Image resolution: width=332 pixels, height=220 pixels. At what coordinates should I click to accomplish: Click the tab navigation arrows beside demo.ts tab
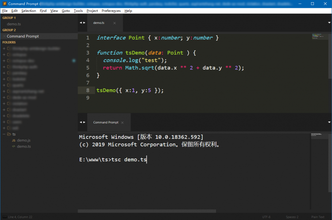pos(82,23)
